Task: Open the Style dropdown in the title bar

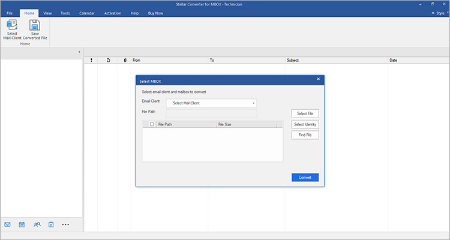Action: [438, 13]
